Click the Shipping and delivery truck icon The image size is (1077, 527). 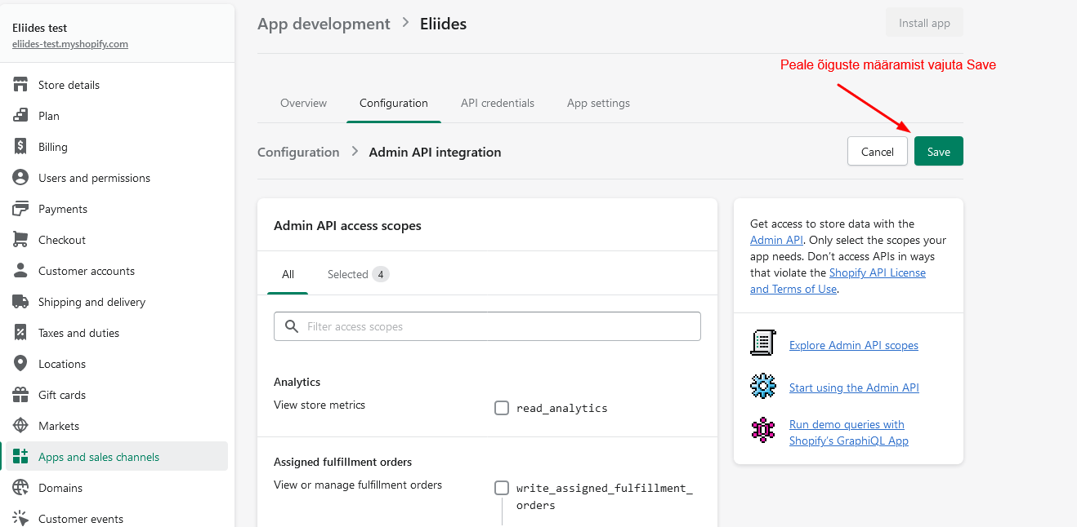point(21,302)
